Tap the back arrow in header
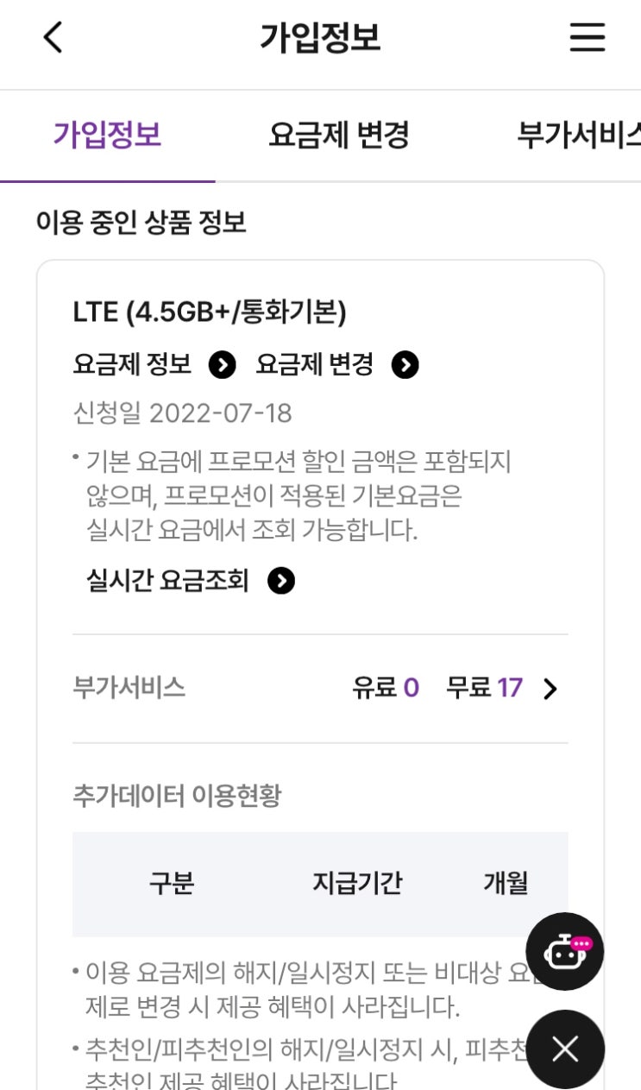The height and width of the screenshot is (1090, 641). [x=53, y=37]
